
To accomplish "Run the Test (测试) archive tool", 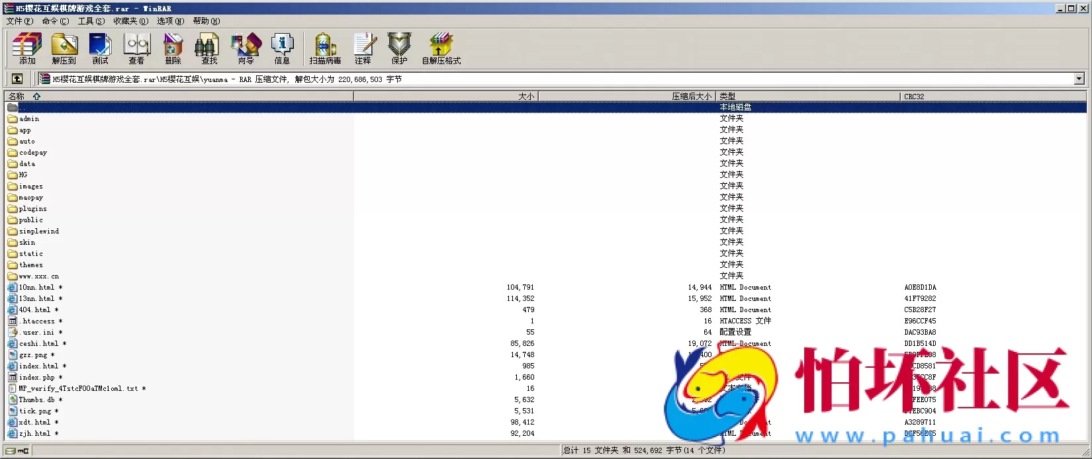I will tap(101, 48).
